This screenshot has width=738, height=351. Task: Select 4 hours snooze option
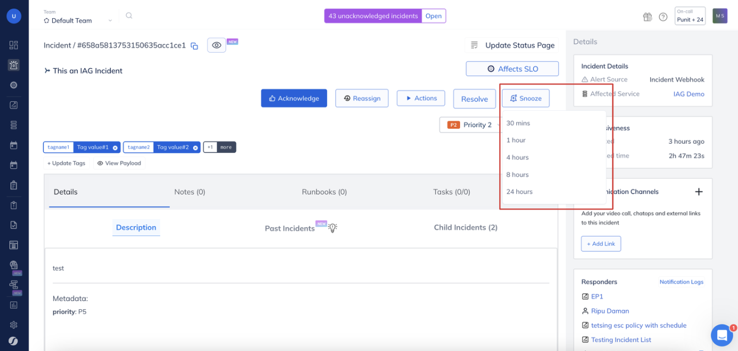pyautogui.click(x=517, y=157)
